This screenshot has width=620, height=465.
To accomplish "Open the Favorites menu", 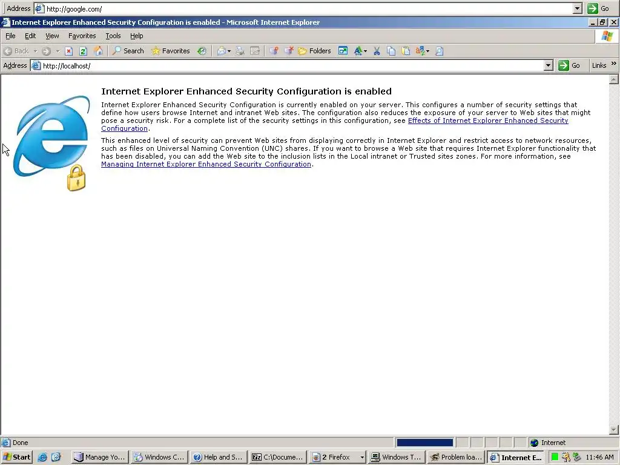I will pyautogui.click(x=82, y=36).
